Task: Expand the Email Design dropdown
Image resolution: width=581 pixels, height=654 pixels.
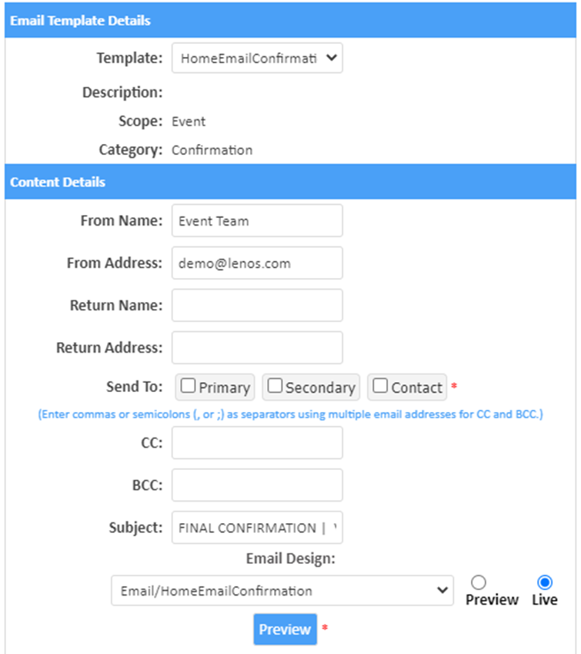Action: click(x=282, y=591)
